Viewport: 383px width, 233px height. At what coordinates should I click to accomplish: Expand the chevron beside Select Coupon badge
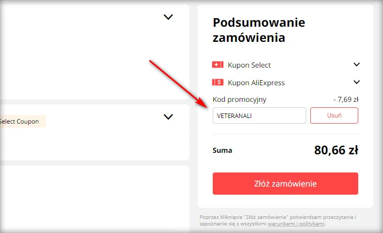[x=168, y=117]
